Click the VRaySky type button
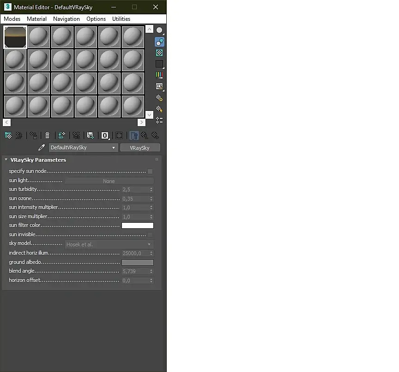The width and height of the screenshot is (399, 372). [x=140, y=148]
